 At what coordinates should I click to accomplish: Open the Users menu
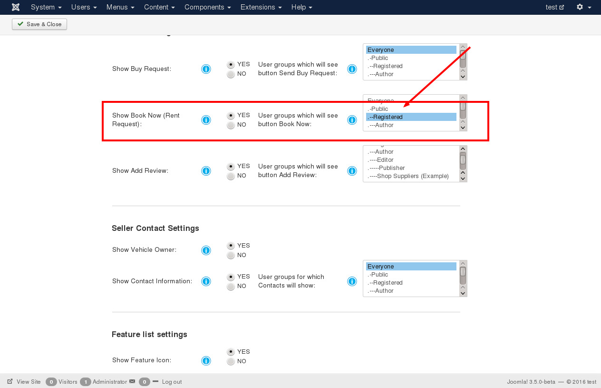click(84, 7)
